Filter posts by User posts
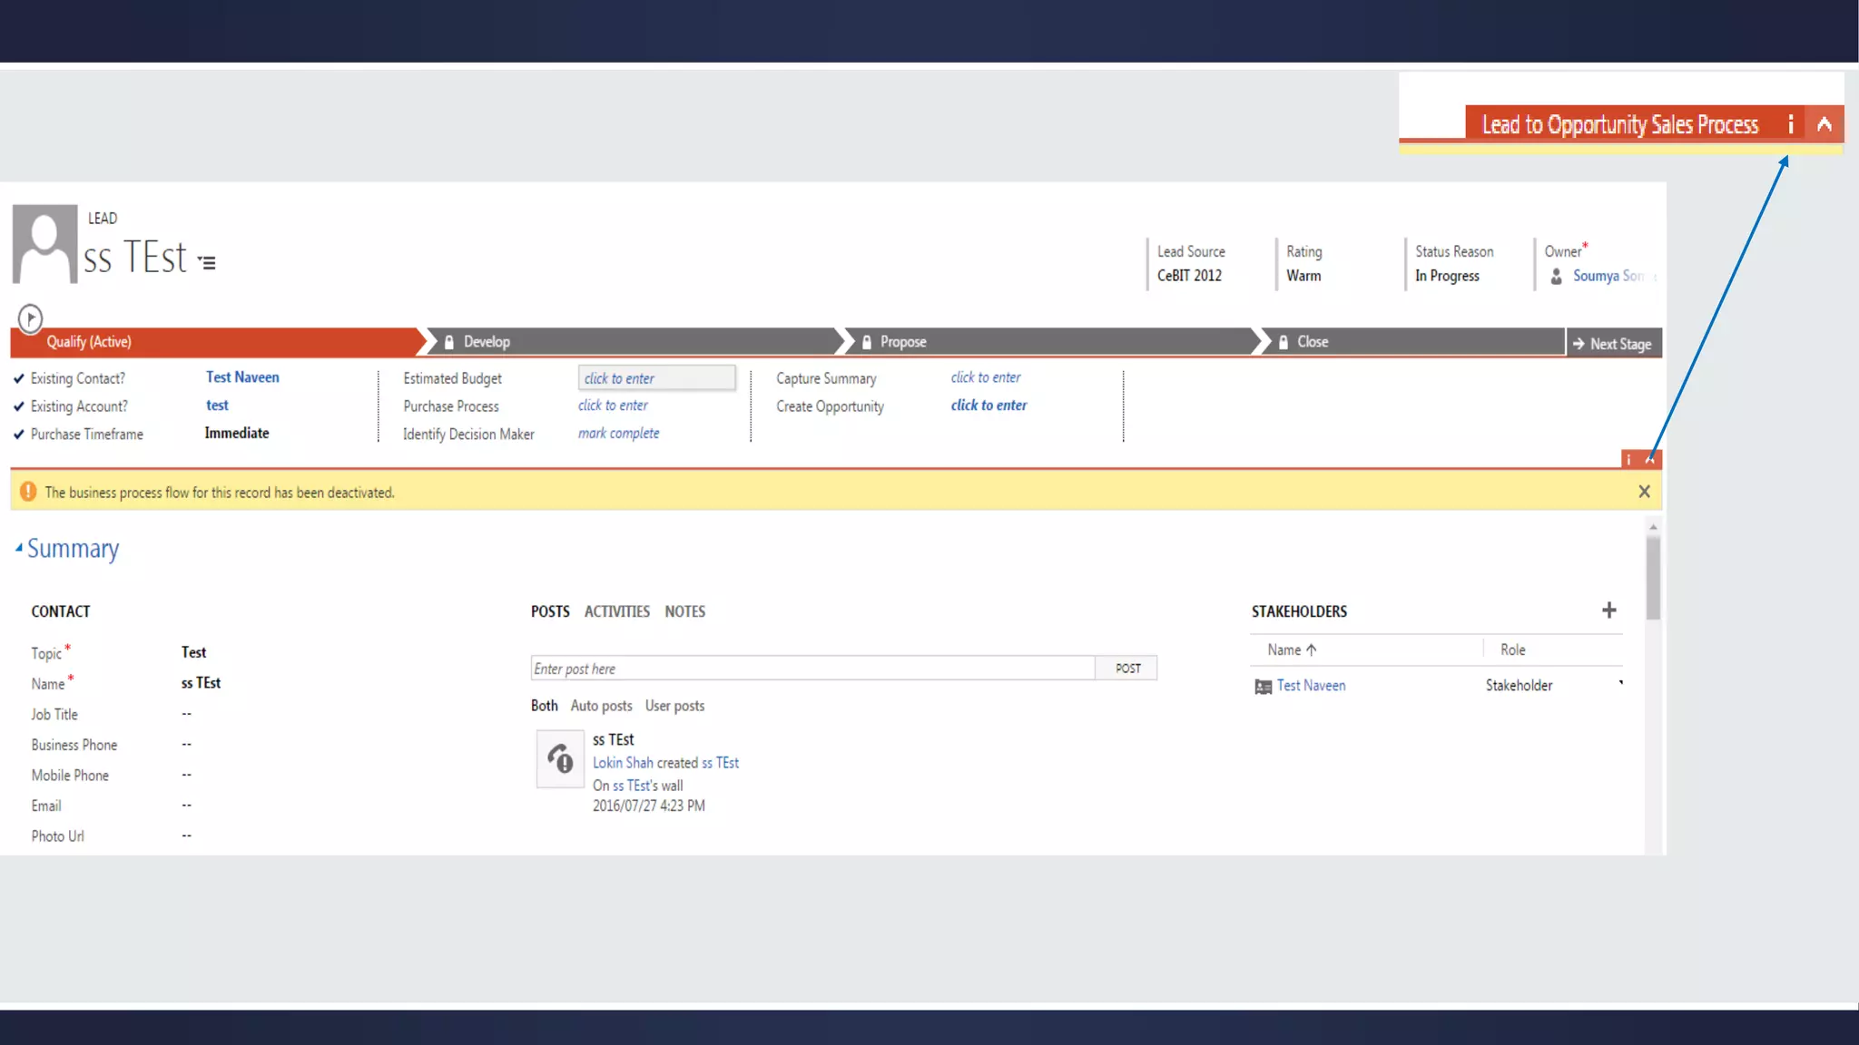Screen dimensions: 1859x1045 (x=674, y=706)
